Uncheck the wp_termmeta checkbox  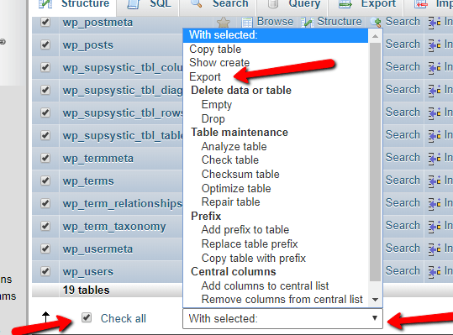45,158
